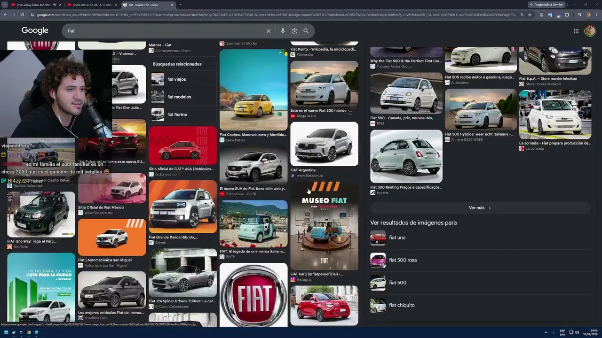Open the Sitio Oficial de Fiat México image
Image resolution: width=602 pixels, height=338 pixels.
point(112,188)
